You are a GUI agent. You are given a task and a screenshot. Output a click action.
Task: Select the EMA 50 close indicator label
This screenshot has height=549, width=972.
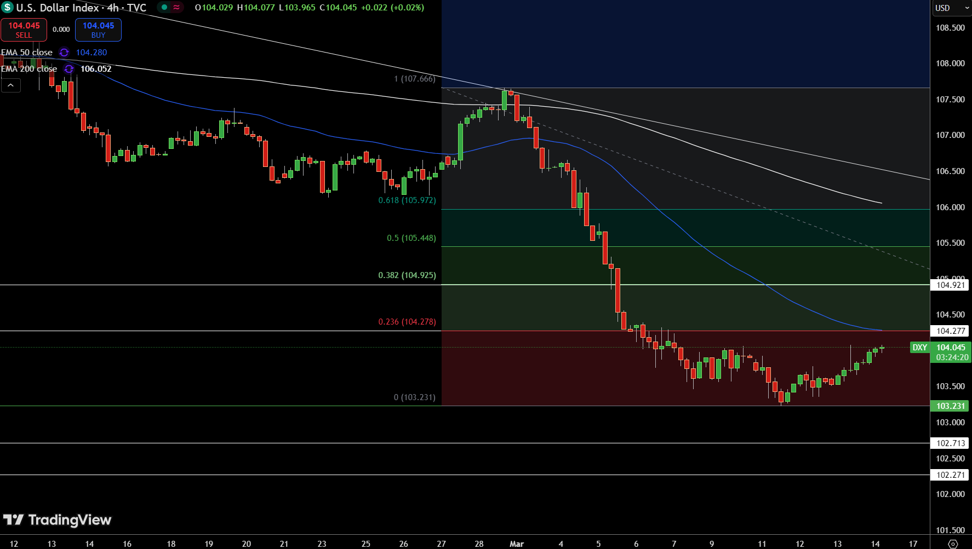click(x=27, y=53)
